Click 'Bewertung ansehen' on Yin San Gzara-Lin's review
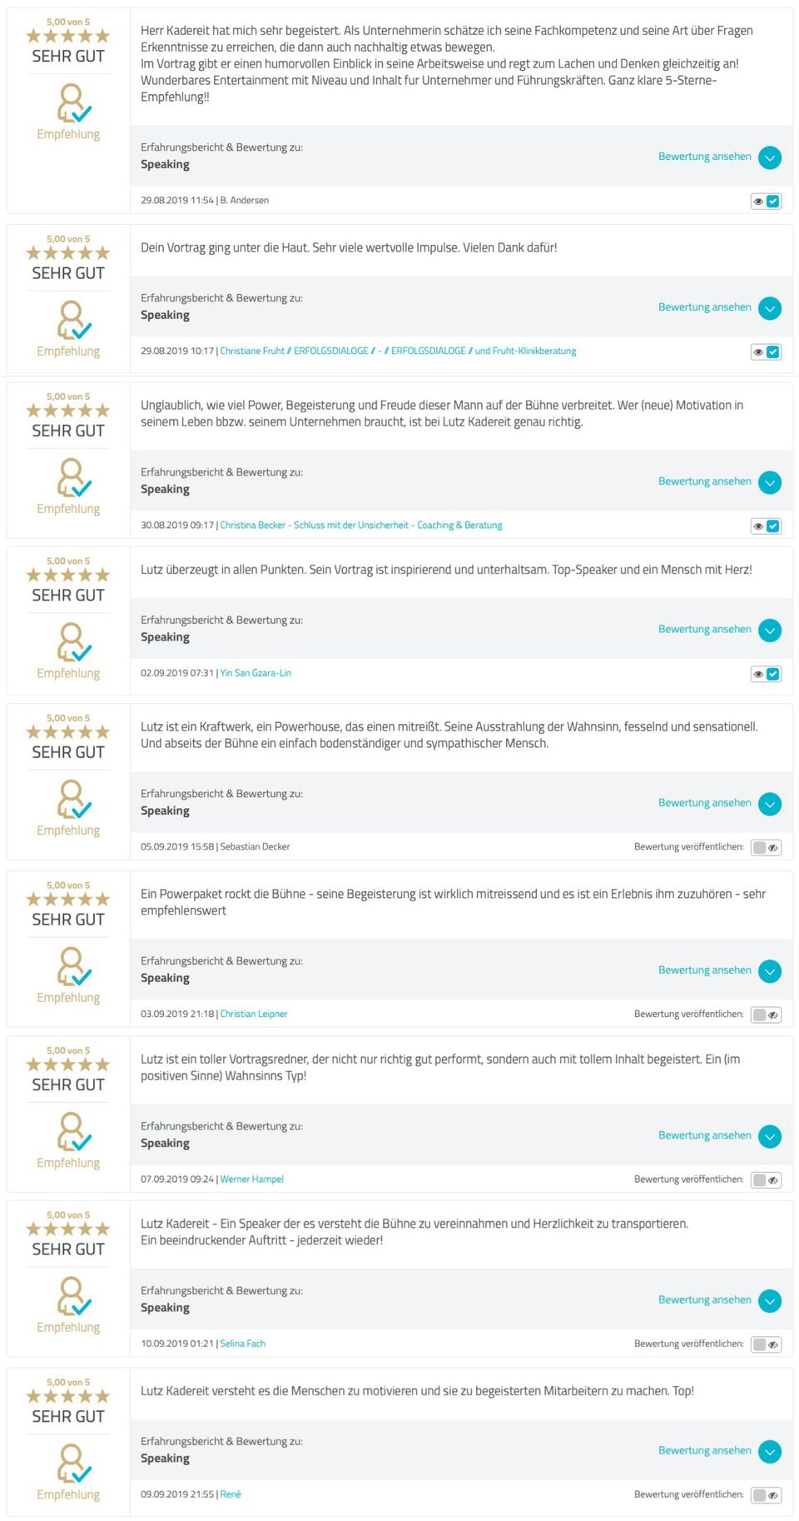Viewport: 799px width, 1521px height. (704, 629)
